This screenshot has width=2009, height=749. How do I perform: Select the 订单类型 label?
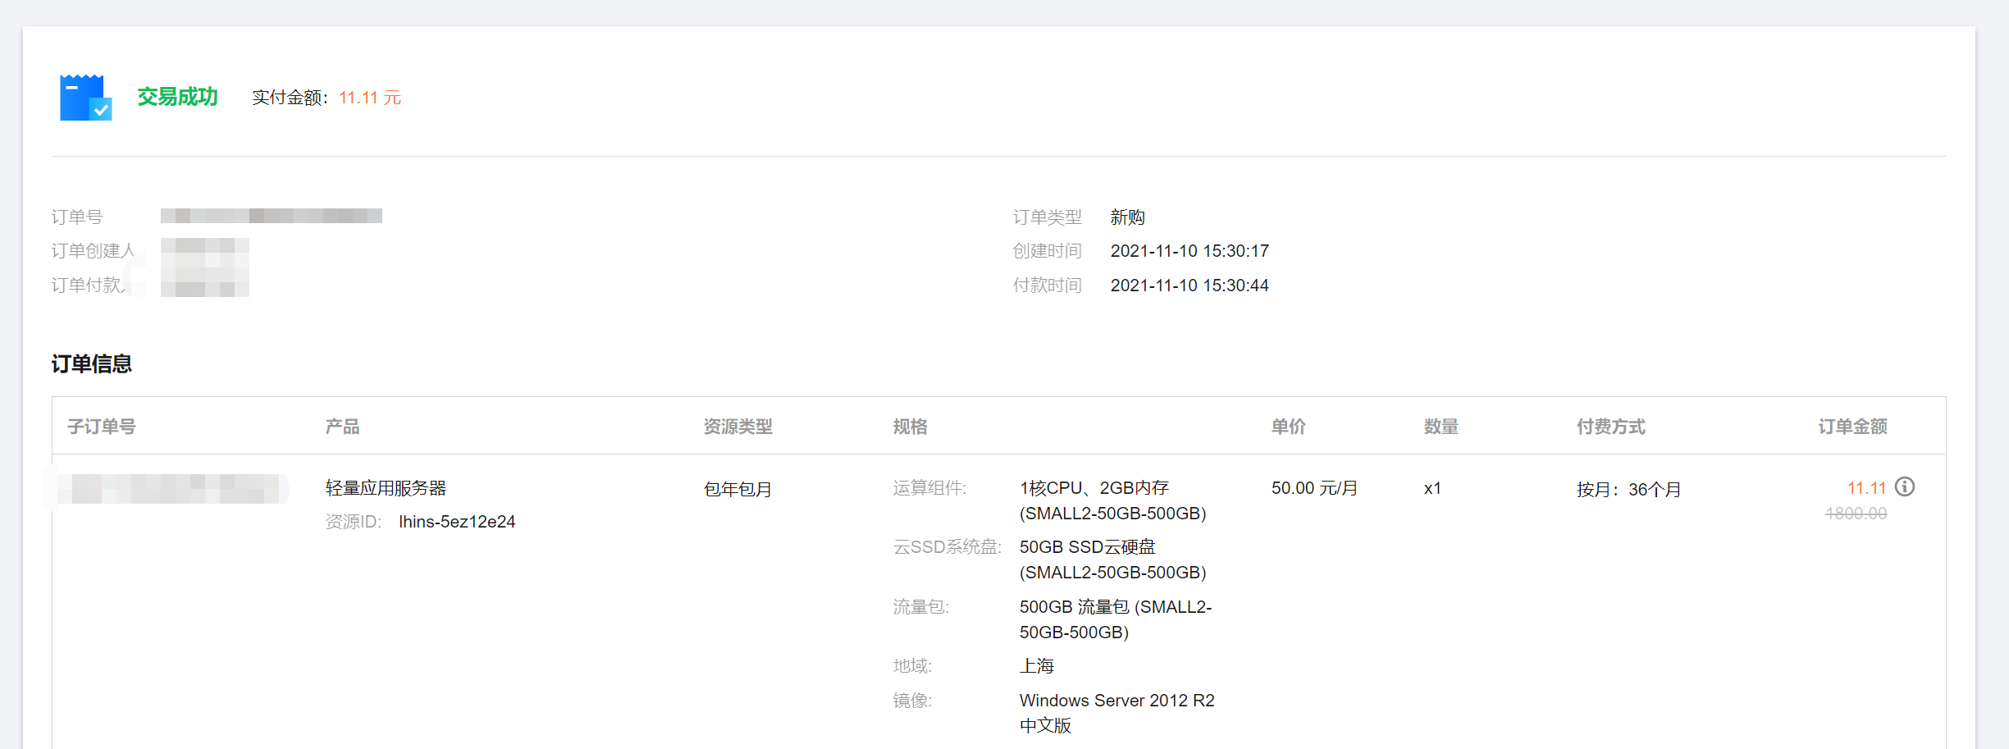tap(1048, 217)
